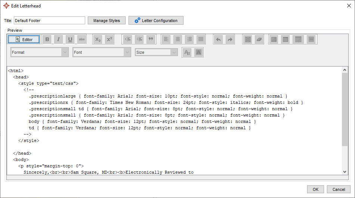
Task: Click the 'Sincerely,' line in the editor
Action: 108,172
